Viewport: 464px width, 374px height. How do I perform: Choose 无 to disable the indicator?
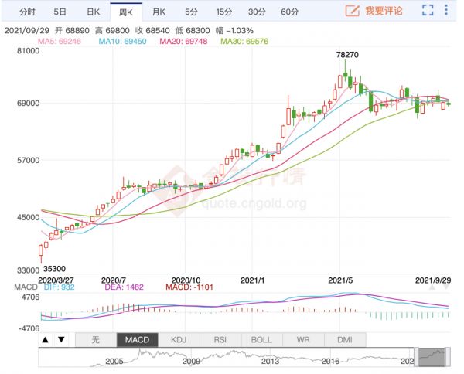(95, 340)
